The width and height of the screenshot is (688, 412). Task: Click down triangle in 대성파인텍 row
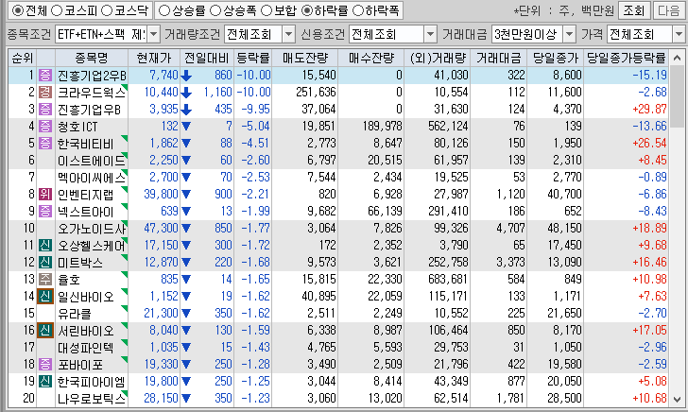point(186,348)
